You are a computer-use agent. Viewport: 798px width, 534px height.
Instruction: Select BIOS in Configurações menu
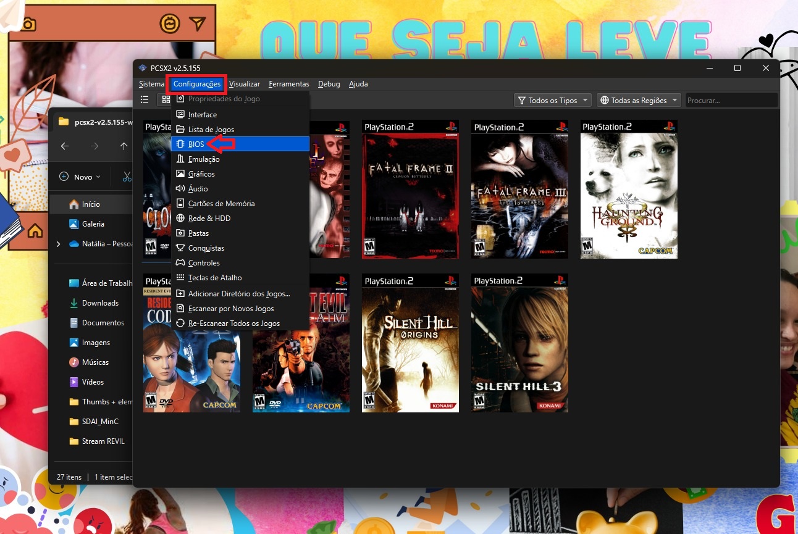pyautogui.click(x=196, y=144)
